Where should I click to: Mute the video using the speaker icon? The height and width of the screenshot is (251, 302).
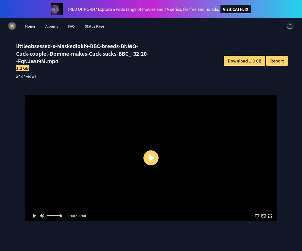(x=42, y=216)
